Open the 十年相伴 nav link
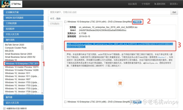This screenshot has height=110, width=183. [x=146, y=4]
